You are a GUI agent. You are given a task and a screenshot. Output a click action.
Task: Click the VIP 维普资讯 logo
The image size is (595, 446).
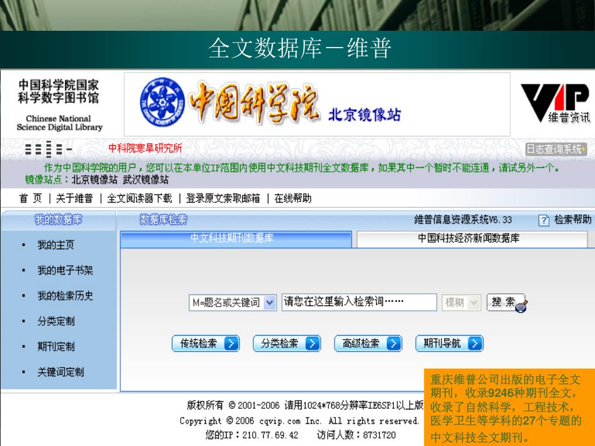pyautogui.click(x=555, y=103)
